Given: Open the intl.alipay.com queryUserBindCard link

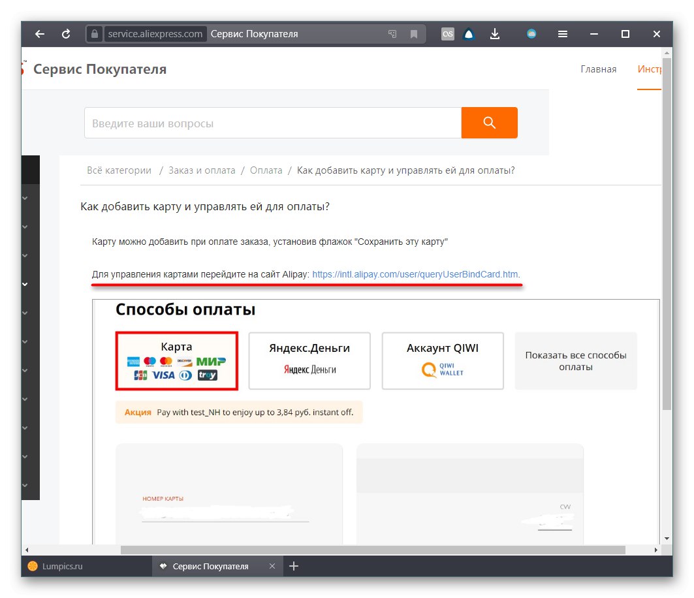Looking at the screenshot, I should (415, 274).
